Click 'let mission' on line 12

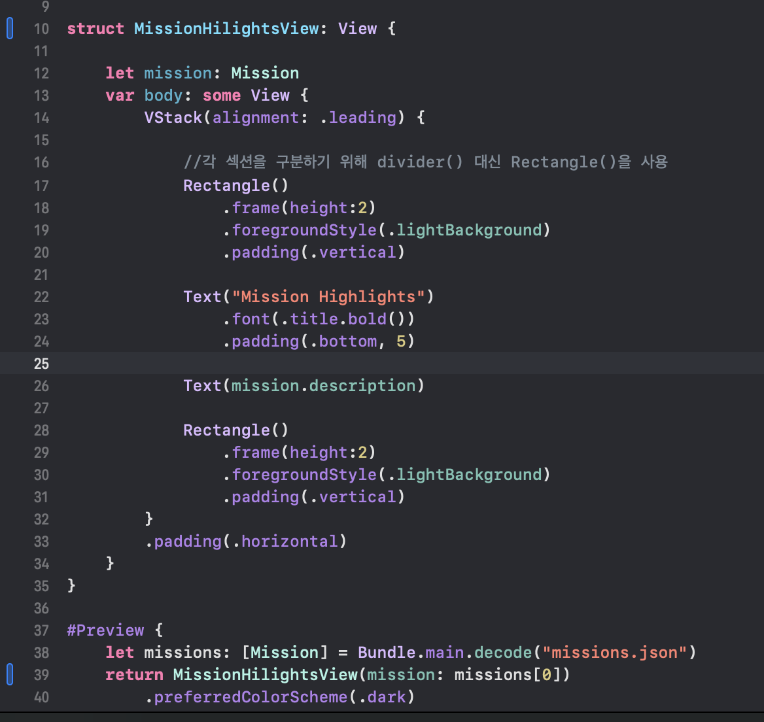[x=158, y=73]
